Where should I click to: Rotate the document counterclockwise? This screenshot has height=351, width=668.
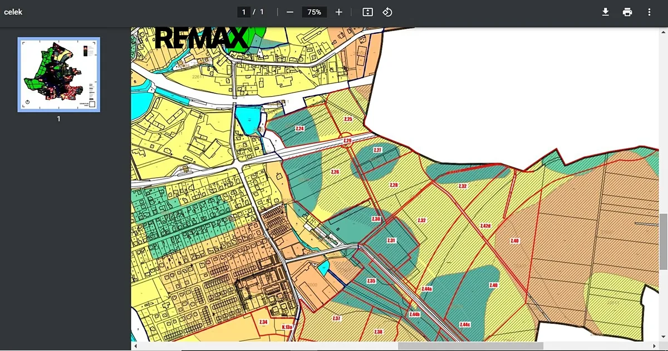pyautogui.click(x=387, y=12)
